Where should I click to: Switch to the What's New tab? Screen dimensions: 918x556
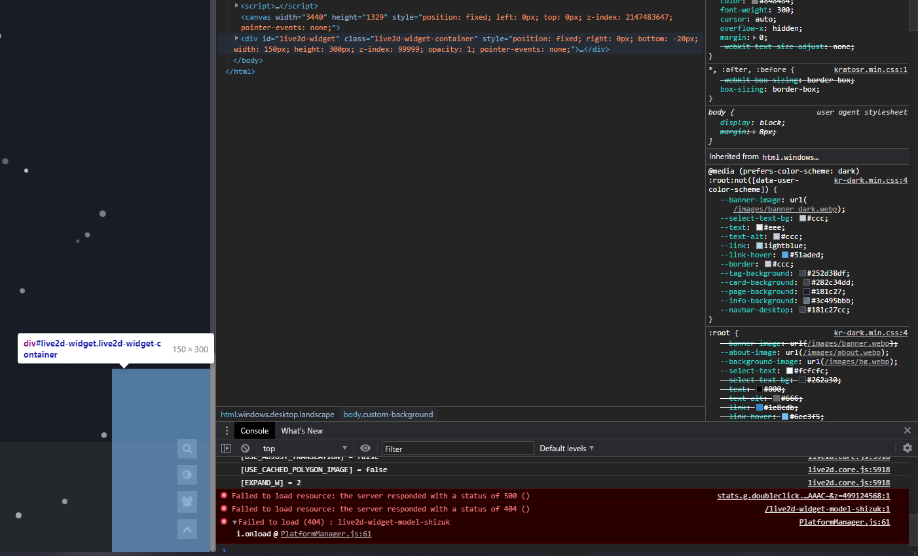[x=302, y=430]
